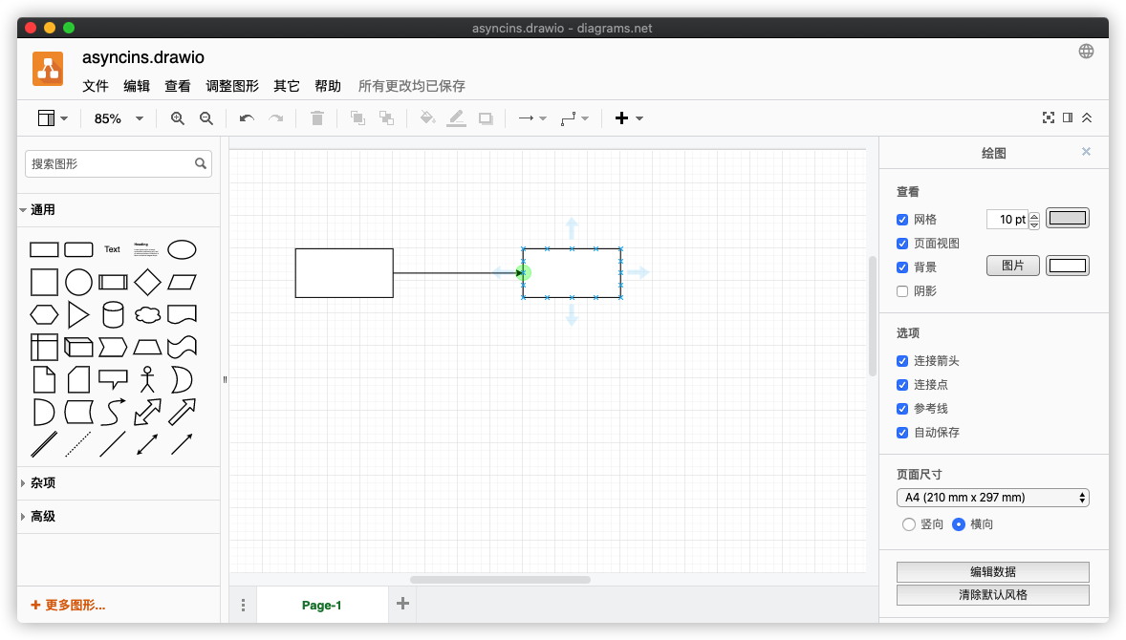Select the 竖向 portrait radio button
Viewport: 1126px width, 640px height.
(x=909, y=524)
